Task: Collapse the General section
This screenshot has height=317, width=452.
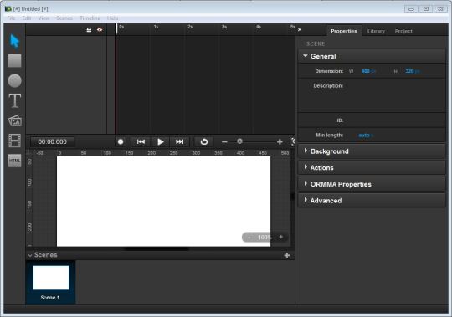Action: pos(372,56)
